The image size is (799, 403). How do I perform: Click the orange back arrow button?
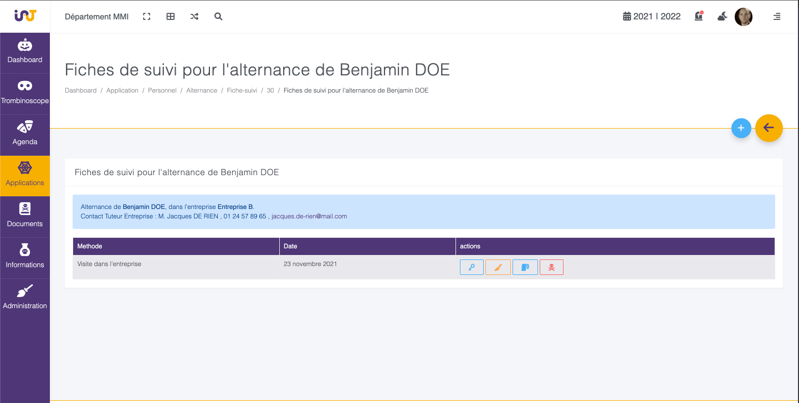pos(769,128)
